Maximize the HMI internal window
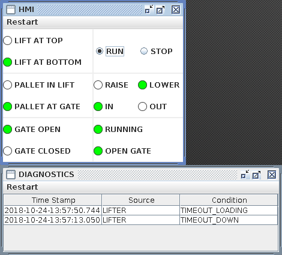 160,10
